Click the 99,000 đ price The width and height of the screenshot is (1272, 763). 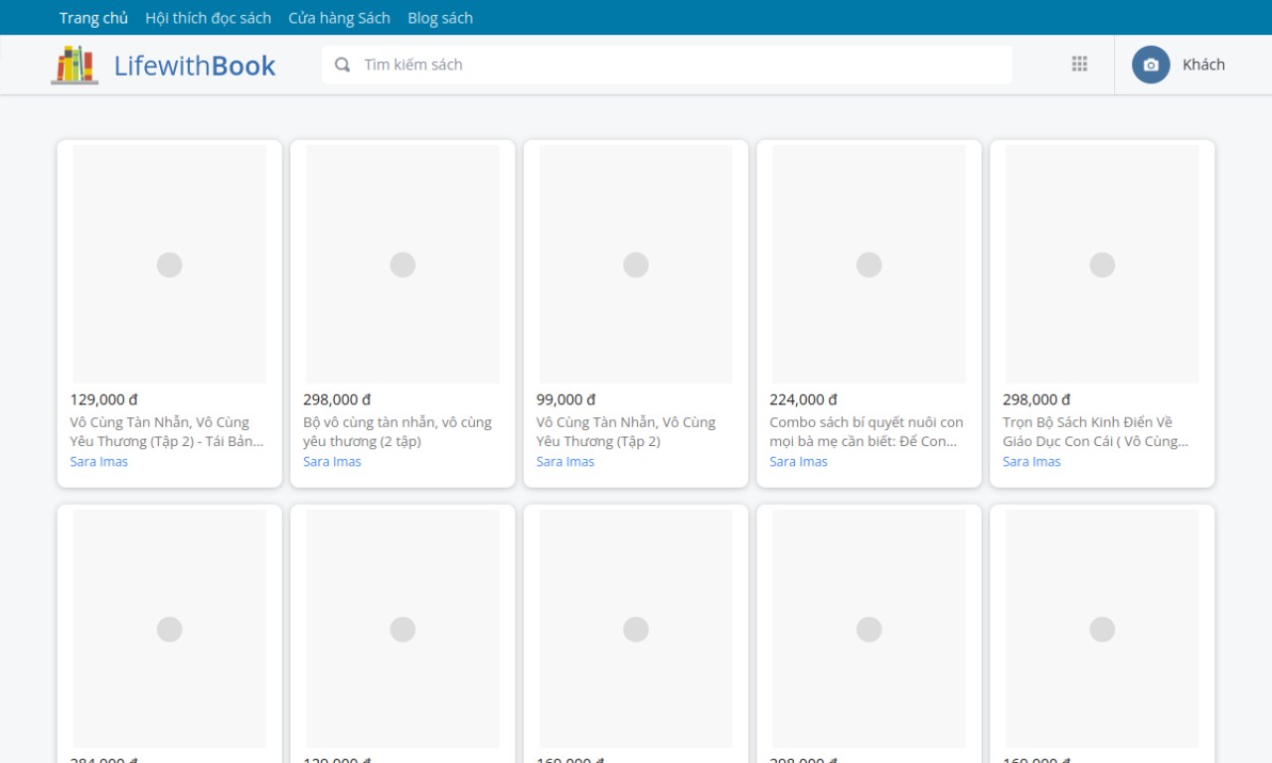click(566, 399)
